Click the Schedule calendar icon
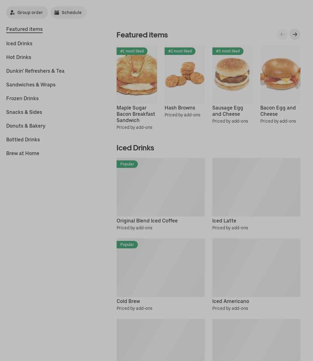 (x=56, y=12)
